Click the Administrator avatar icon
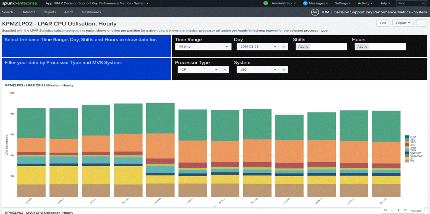The height and width of the screenshot is (214, 430). tap(266, 3)
